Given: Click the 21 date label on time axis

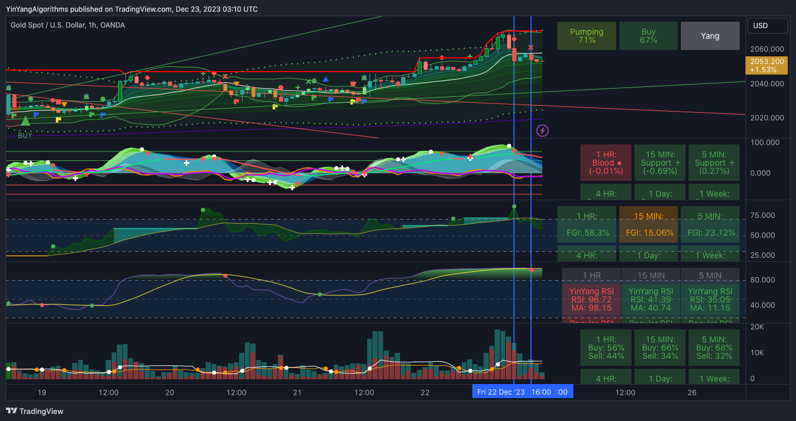Looking at the screenshot, I should [297, 392].
